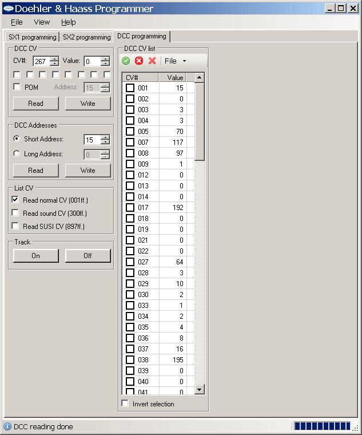Screen dimensions: 362x435
Task: Click Read button in DCC Addresses group
Action: pyautogui.click(x=36, y=171)
